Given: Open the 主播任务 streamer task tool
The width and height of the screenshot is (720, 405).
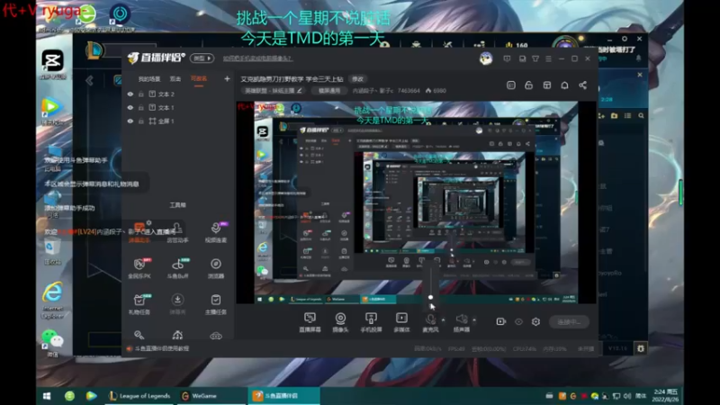Looking at the screenshot, I should click(x=215, y=304).
